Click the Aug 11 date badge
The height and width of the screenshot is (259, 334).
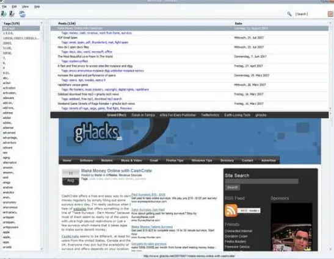point(70,177)
